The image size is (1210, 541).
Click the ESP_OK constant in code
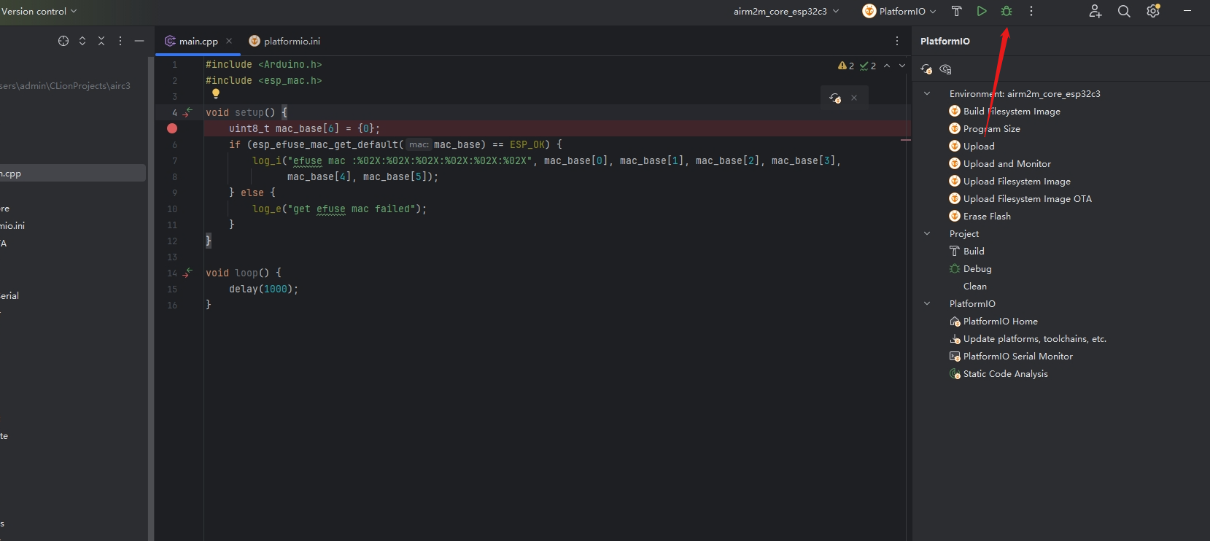(527, 144)
